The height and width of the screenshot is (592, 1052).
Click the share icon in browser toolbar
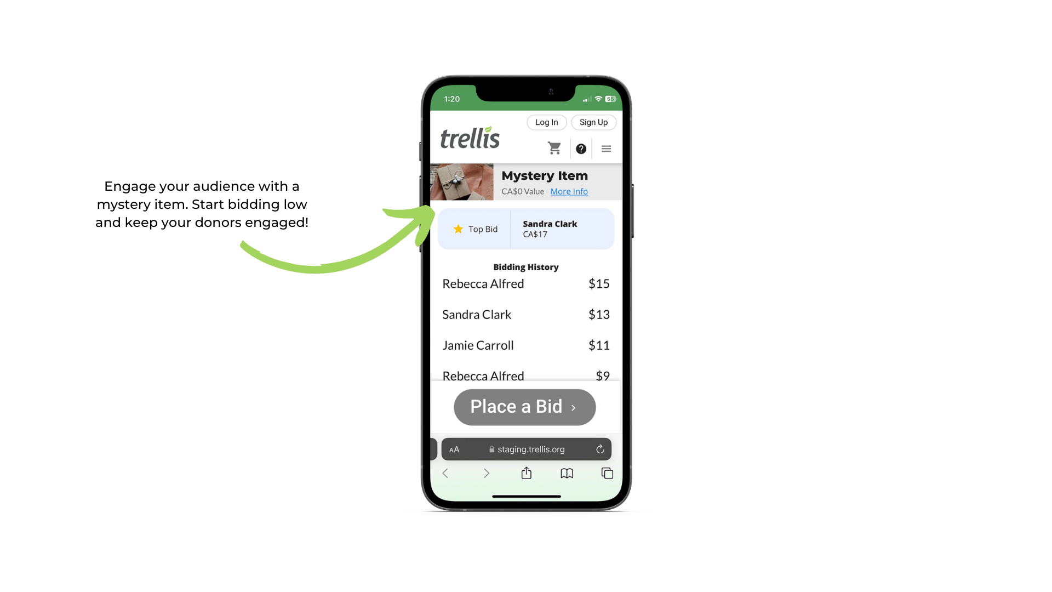(526, 474)
